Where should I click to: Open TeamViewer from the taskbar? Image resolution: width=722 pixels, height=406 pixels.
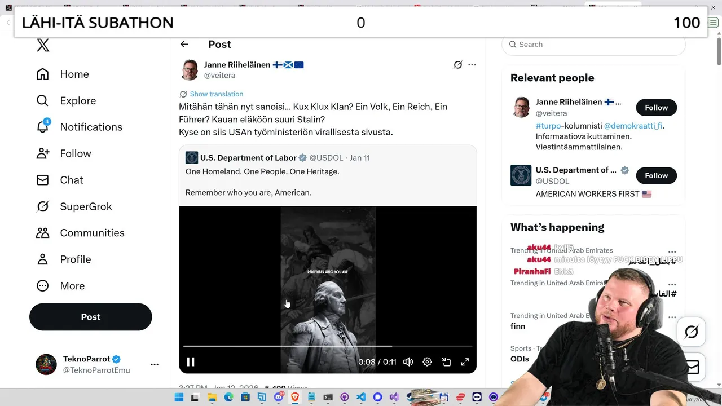[477, 398]
